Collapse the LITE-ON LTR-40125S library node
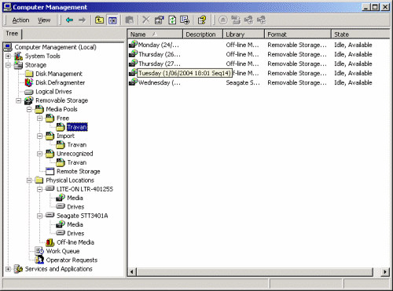This screenshot has height=291, width=393. pyautogui.click(x=39, y=189)
